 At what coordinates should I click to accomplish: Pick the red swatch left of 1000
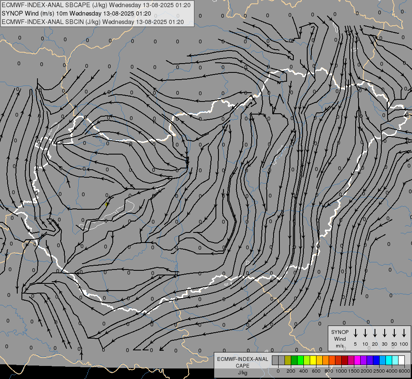(338, 360)
